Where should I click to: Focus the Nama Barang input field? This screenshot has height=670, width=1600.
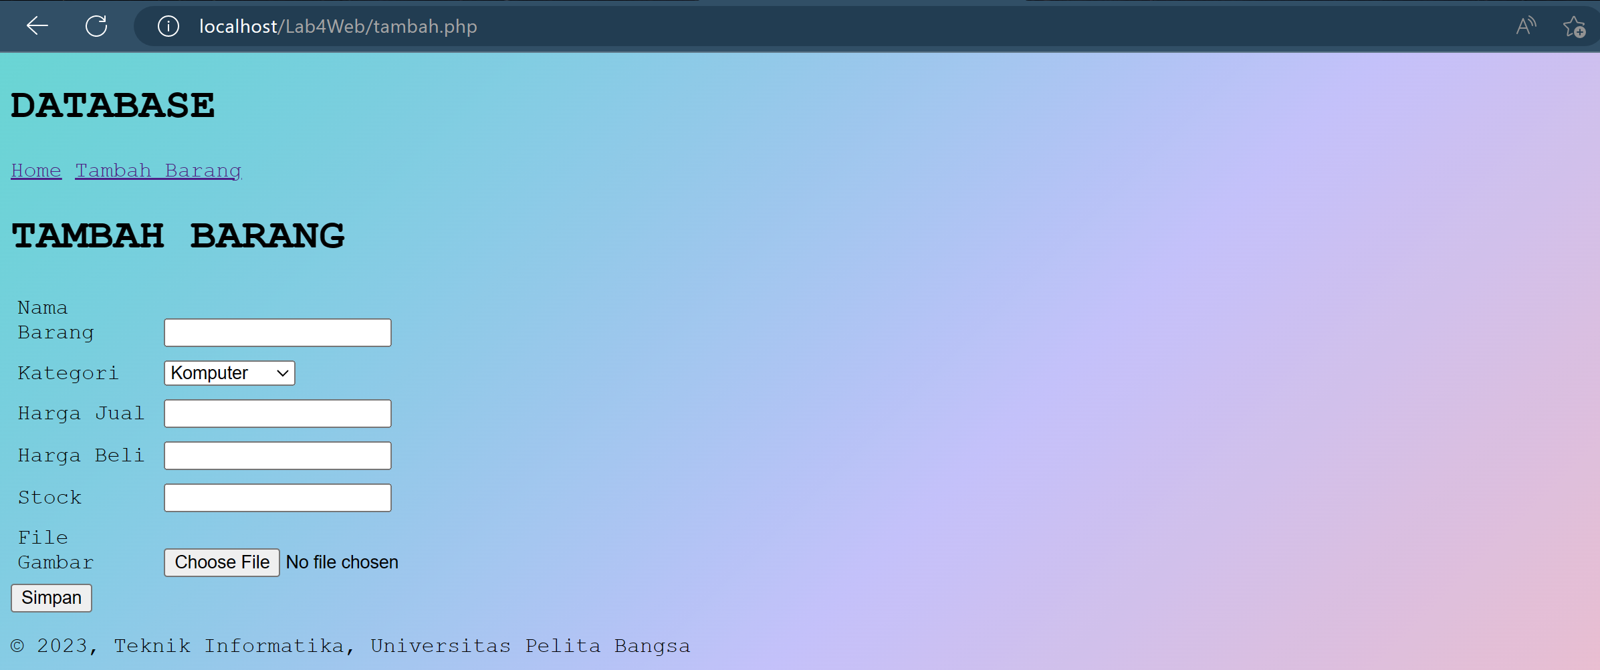(x=277, y=332)
